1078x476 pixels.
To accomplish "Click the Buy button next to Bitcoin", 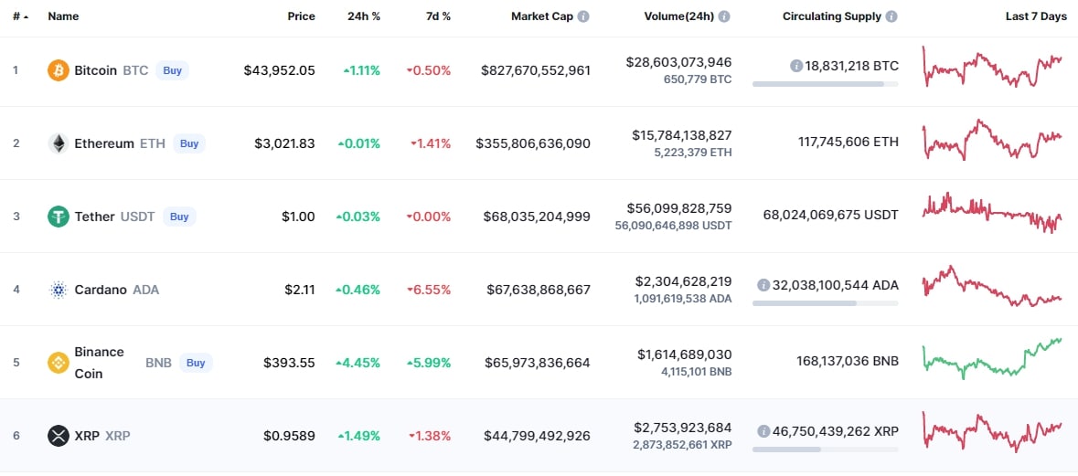I will pos(173,70).
